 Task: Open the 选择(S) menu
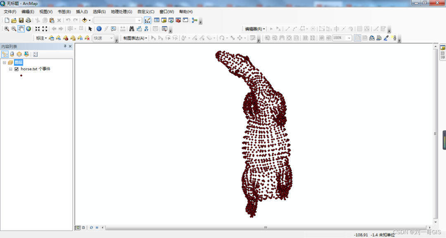99,12
